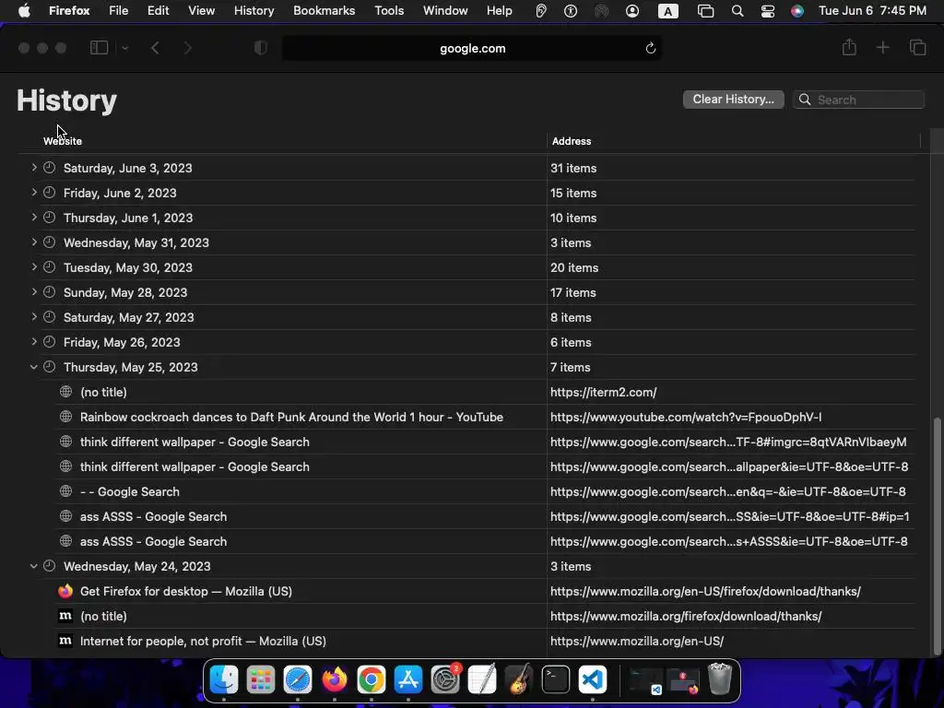This screenshot has height=708, width=944.
Task: Open Google Chrome from the Dock
Action: pyautogui.click(x=372, y=680)
